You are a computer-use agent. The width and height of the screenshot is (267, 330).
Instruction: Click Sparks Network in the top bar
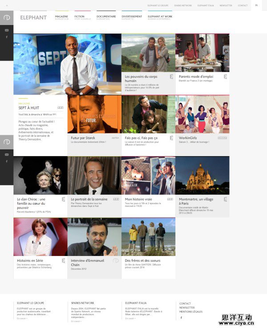[183, 5]
